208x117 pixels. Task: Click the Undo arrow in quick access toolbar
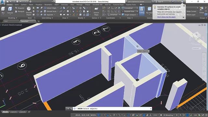pos(21,2)
